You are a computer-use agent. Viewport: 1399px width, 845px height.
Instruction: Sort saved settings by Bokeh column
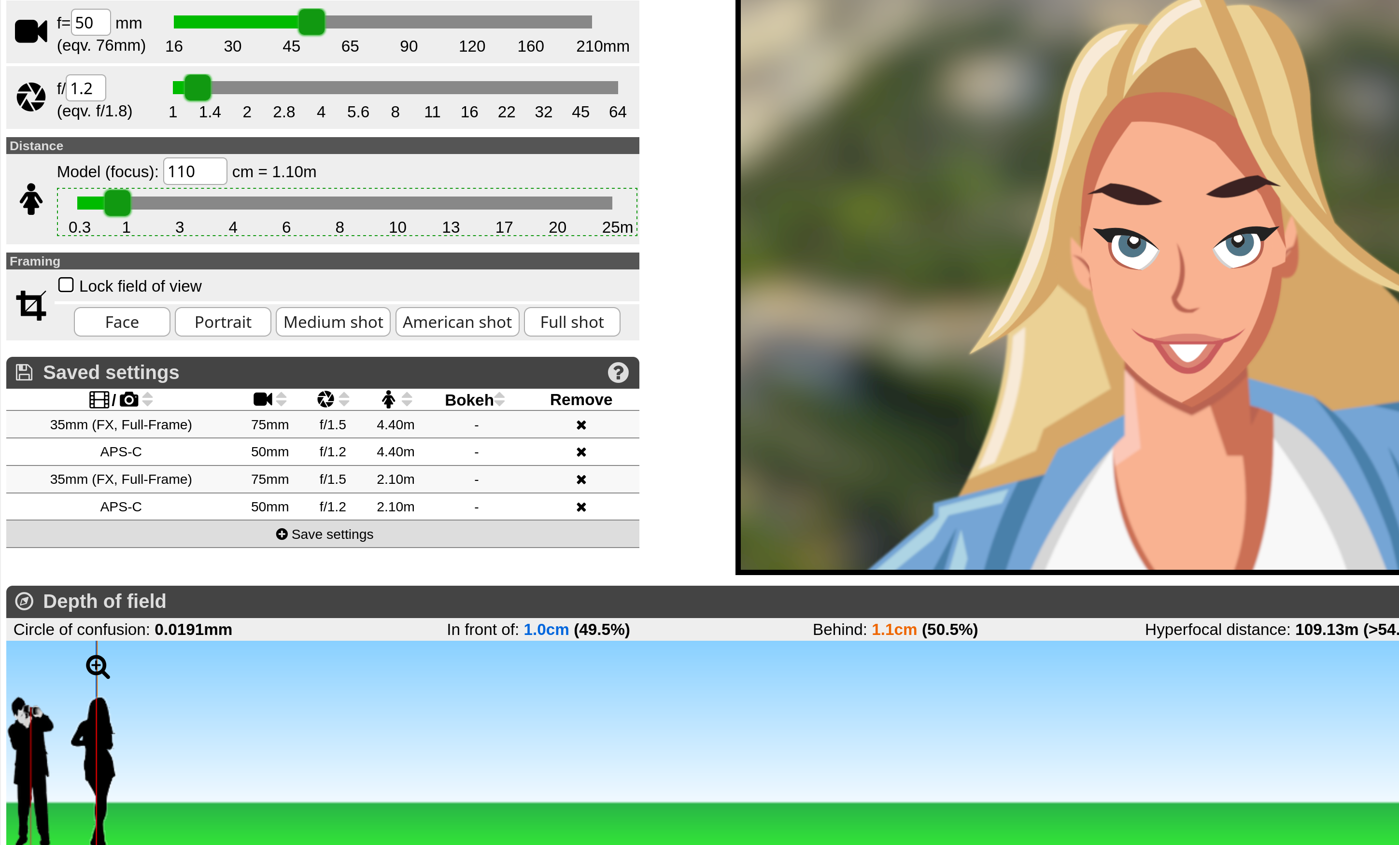[500, 400]
